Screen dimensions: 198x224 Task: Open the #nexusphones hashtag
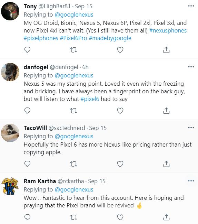coord(168,30)
